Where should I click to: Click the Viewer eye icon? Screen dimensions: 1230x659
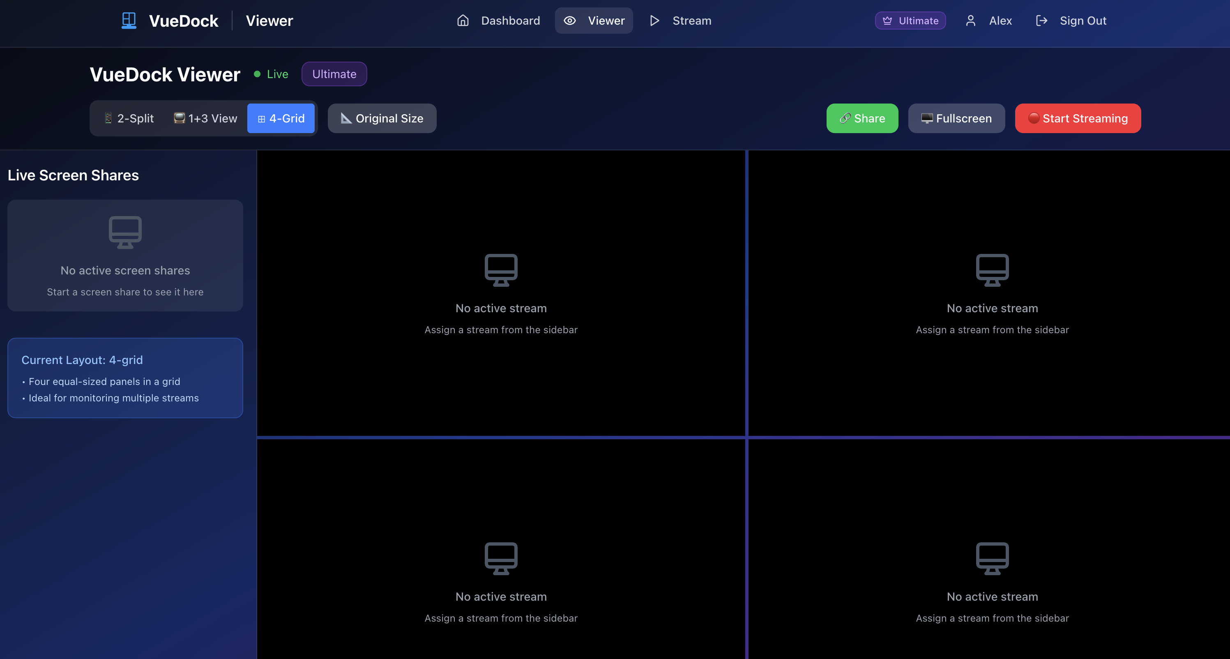[570, 21]
